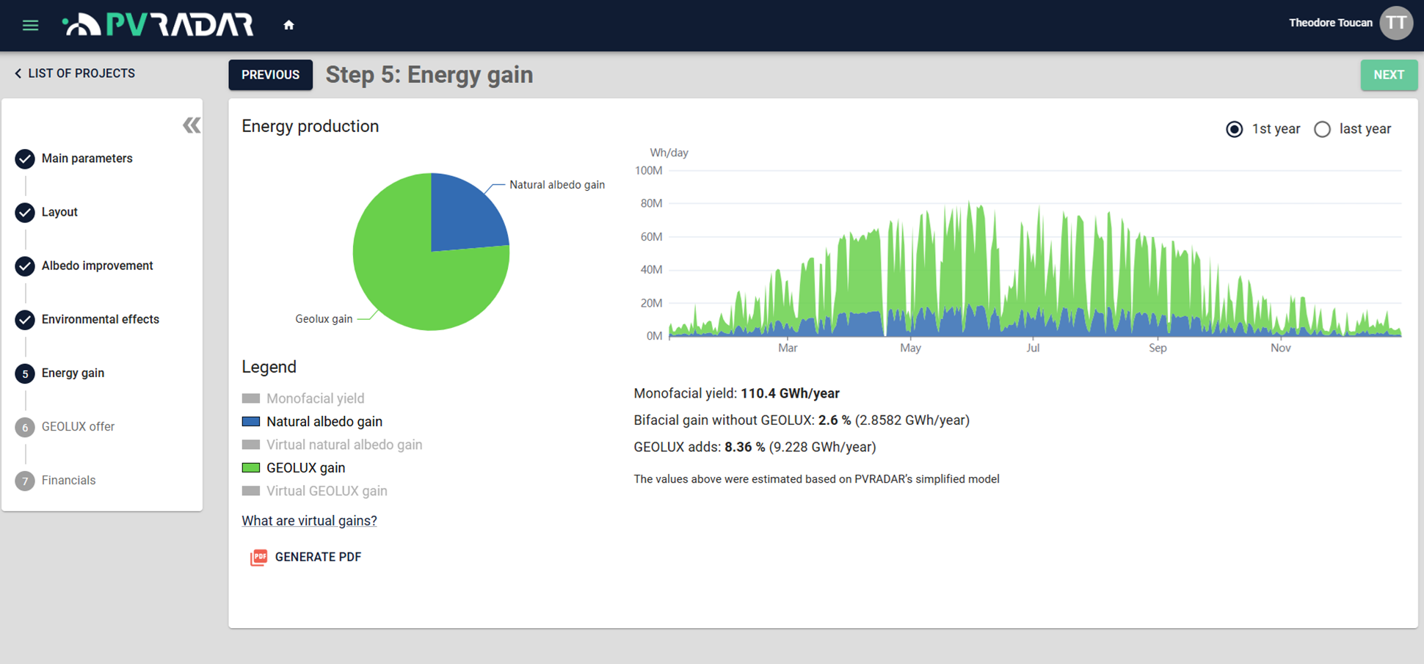Click the Theodore Toucan username text
Screen dimensions: 1424x664
tap(1330, 23)
